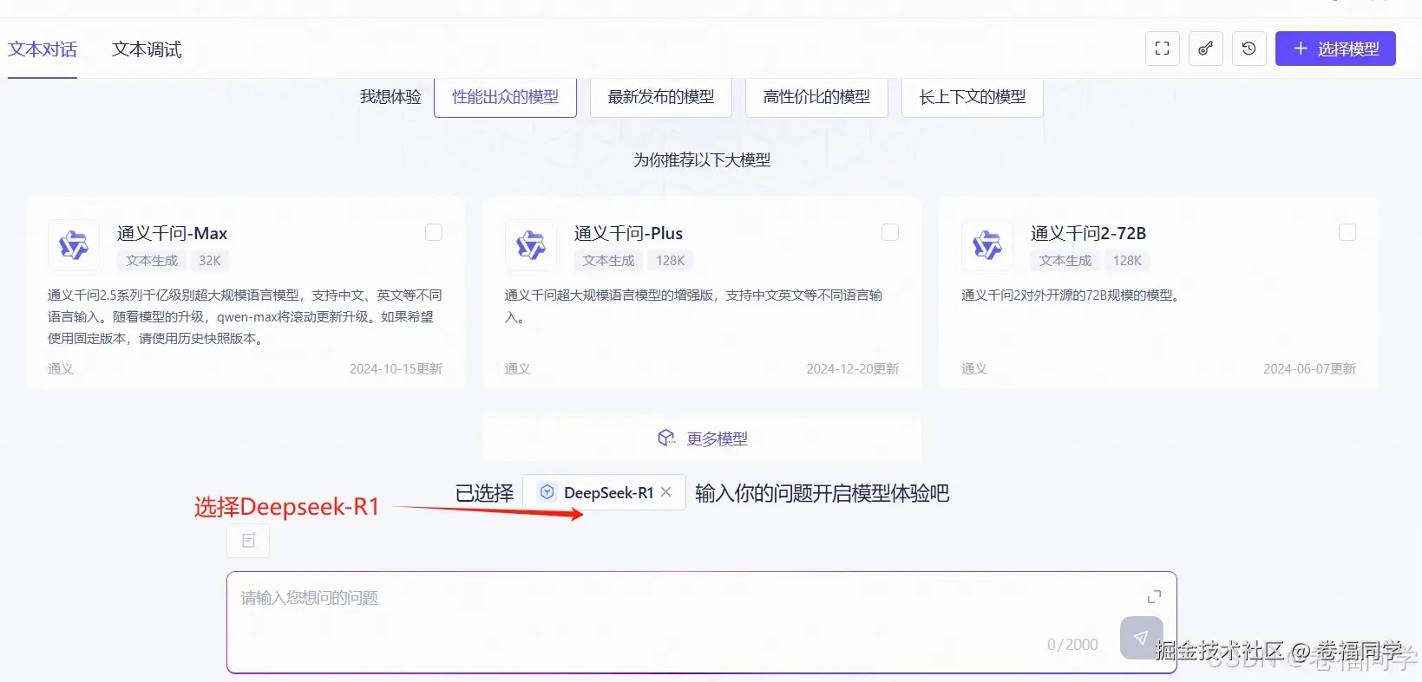Remove the selected DeepSeek-R1 model tag
1422x682 pixels.
[x=665, y=492]
